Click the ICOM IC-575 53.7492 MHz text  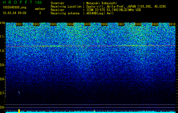[x=114, y=10]
